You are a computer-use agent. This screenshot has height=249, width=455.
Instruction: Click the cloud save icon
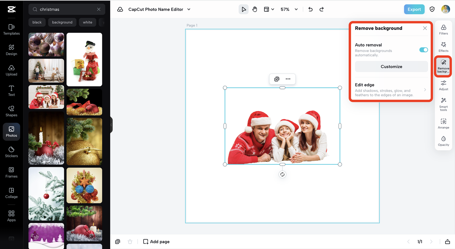(120, 9)
